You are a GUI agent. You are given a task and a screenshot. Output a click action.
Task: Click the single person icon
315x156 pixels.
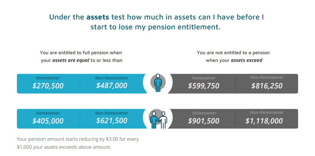(158, 83)
